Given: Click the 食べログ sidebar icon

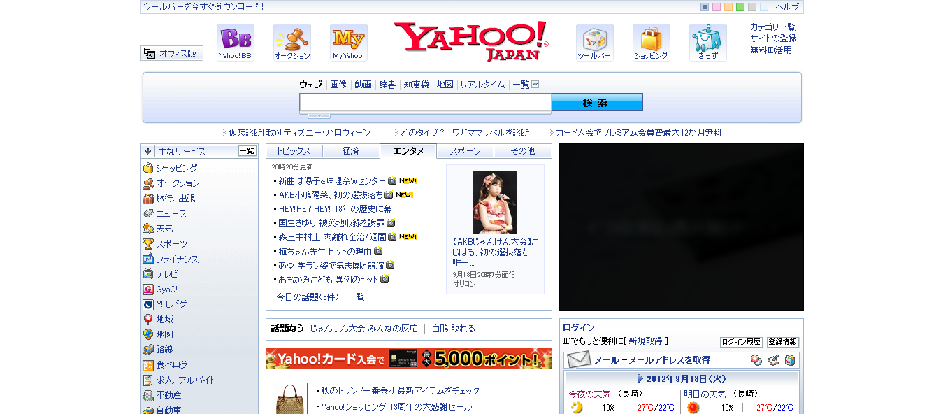Looking at the screenshot, I should (x=148, y=365).
